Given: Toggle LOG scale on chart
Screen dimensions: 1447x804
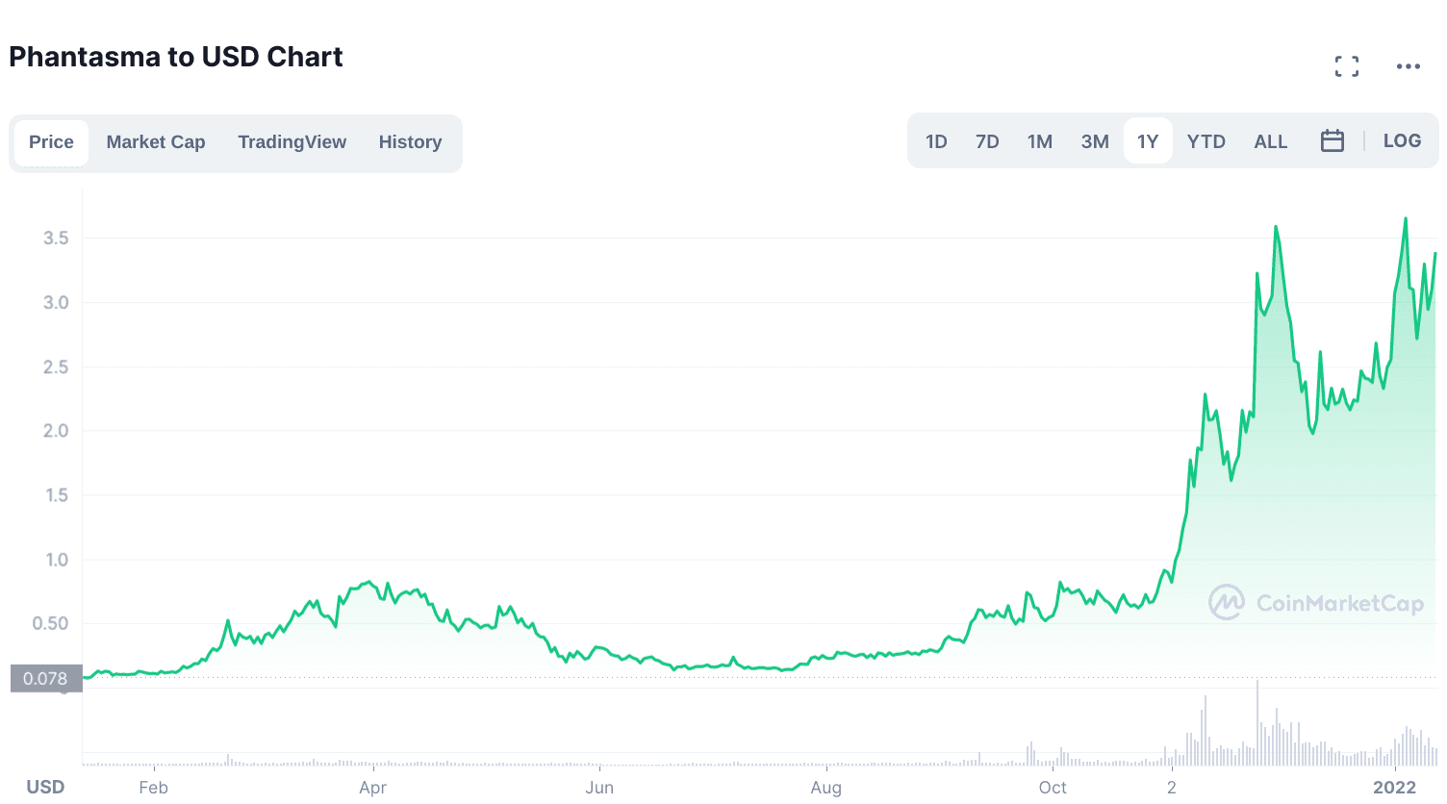Looking at the screenshot, I should click(1402, 141).
